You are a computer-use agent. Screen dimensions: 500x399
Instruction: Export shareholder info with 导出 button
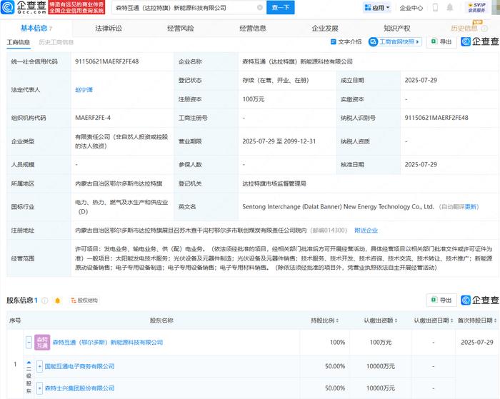click(441, 300)
